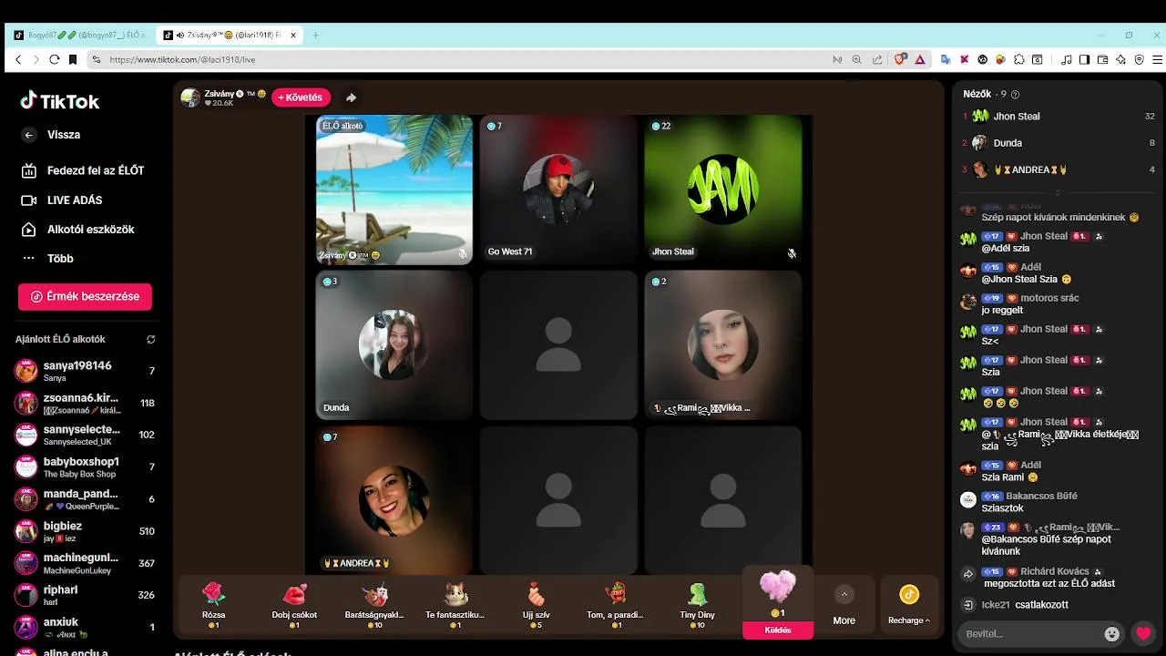The height and width of the screenshot is (656, 1166).
Task: Open Brave Shields lion icon
Action: (x=900, y=59)
